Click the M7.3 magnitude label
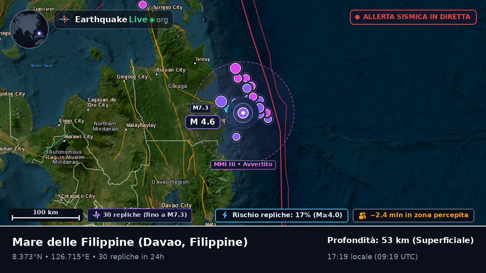 pyautogui.click(x=200, y=108)
